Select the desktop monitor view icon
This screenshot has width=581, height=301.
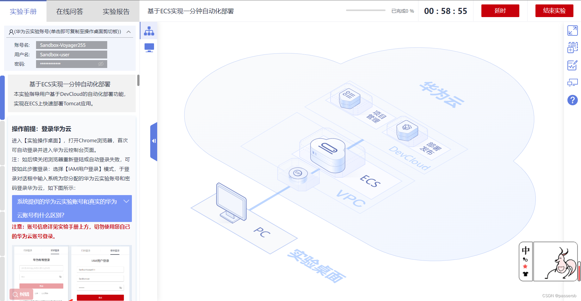coord(149,48)
